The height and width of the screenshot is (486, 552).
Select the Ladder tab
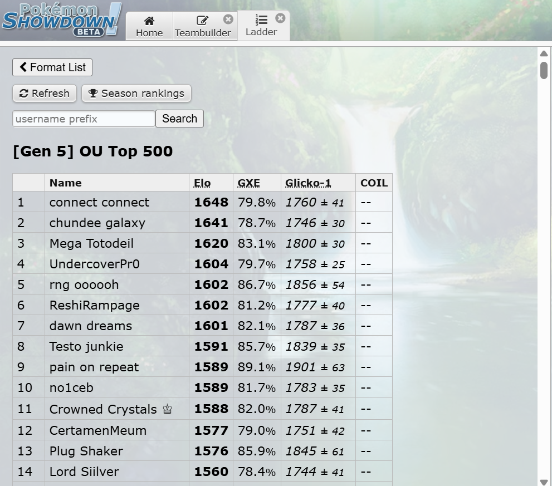click(261, 26)
